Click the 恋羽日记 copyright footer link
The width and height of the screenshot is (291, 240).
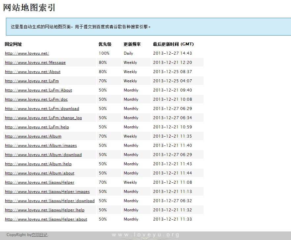point(40,235)
